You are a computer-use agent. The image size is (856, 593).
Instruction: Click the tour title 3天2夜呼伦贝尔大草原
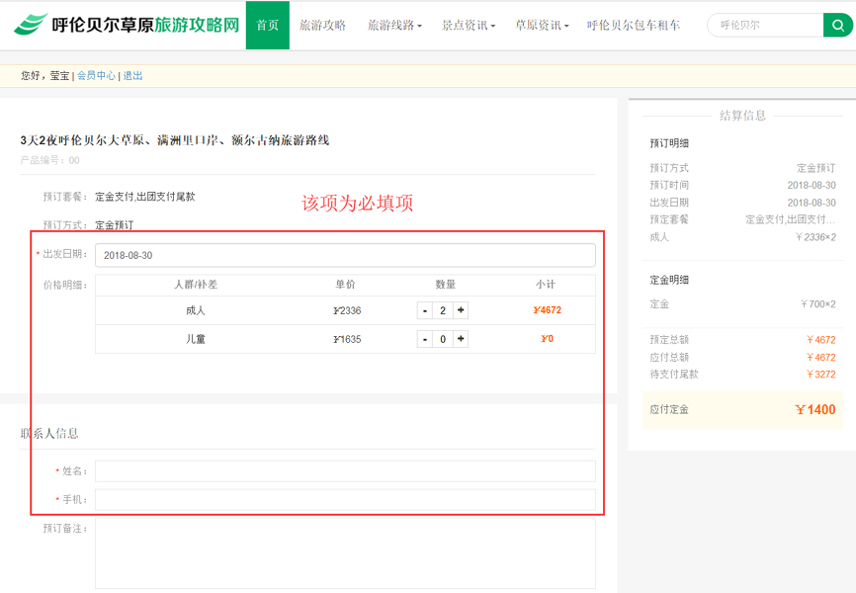175,140
